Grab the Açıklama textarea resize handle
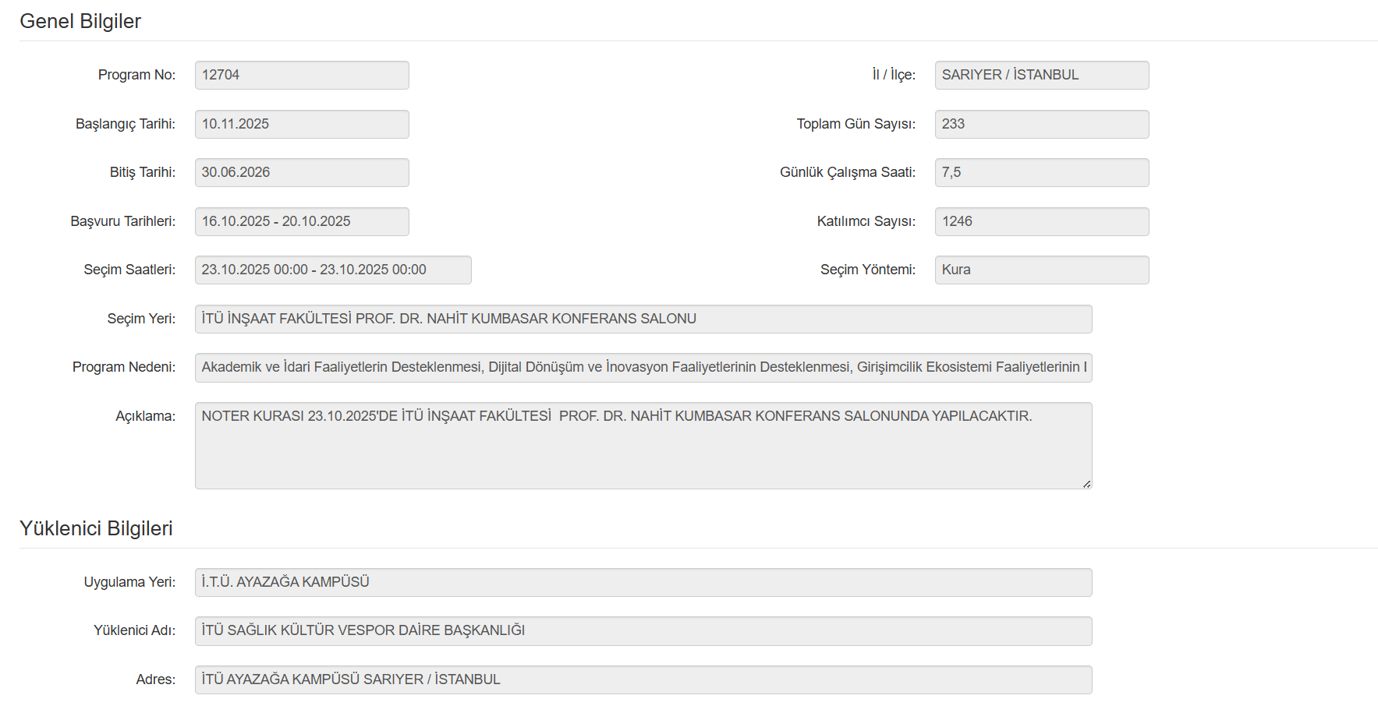Viewport: 1378px width, 727px height. pyautogui.click(x=1086, y=484)
